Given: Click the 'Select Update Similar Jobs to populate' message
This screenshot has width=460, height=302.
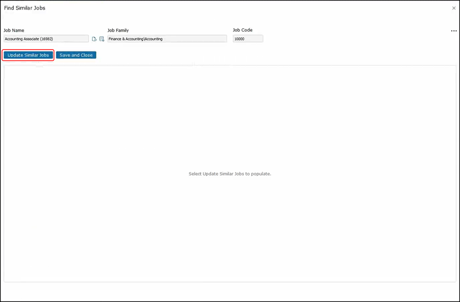Looking at the screenshot, I should coord(229,174).
